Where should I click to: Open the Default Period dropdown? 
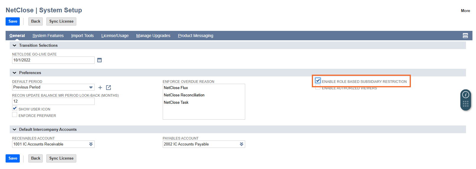click(91, 87)
